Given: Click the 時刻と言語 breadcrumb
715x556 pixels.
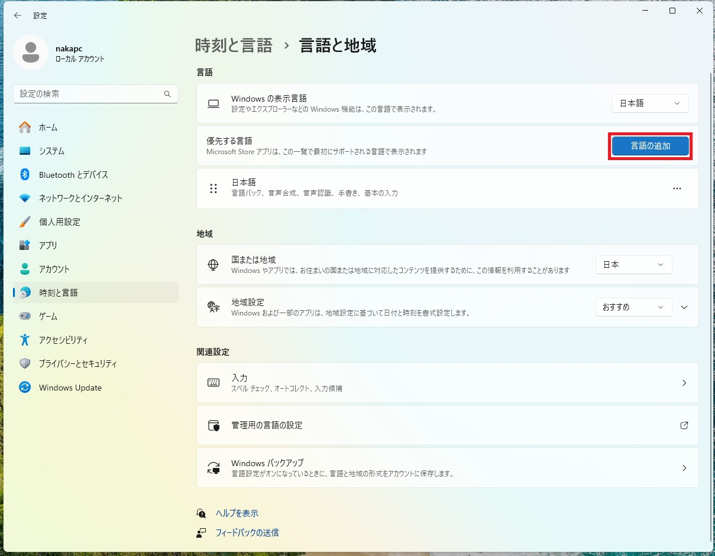Looking at the screenshot, I should pos(234,45).
